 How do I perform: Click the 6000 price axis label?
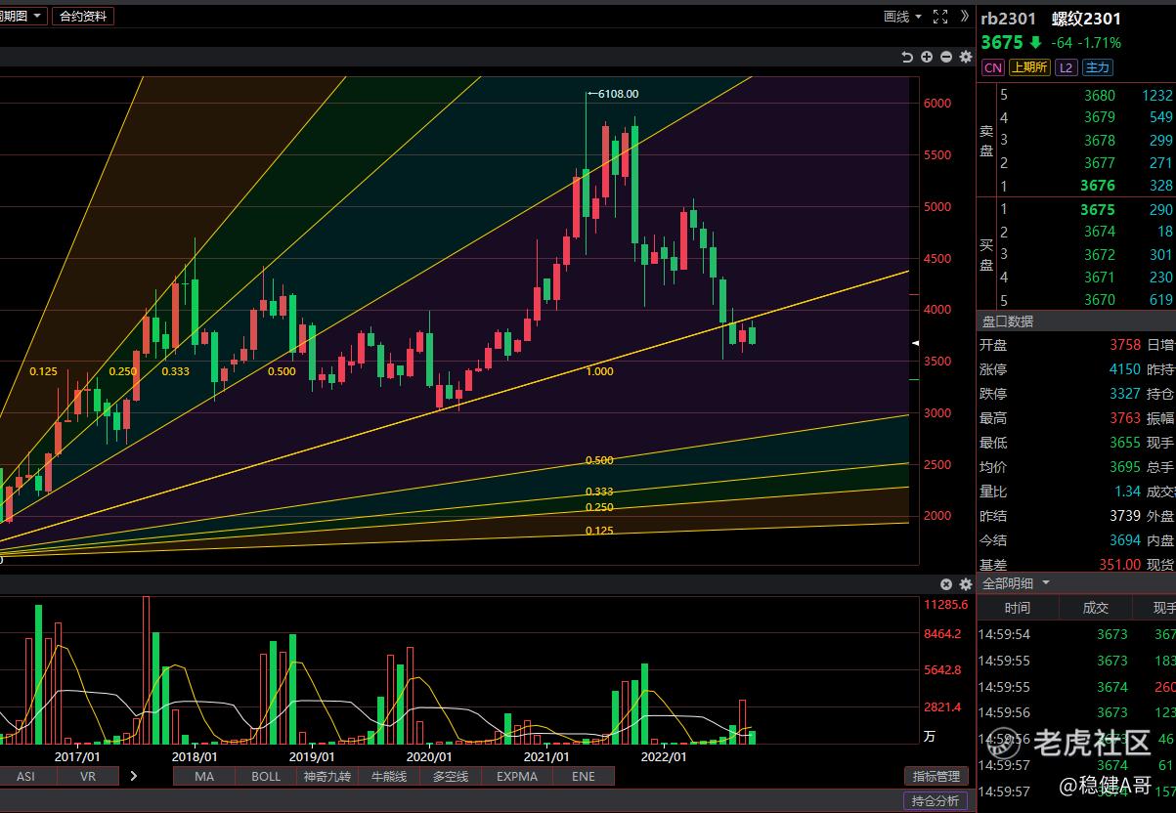point(937,104)
